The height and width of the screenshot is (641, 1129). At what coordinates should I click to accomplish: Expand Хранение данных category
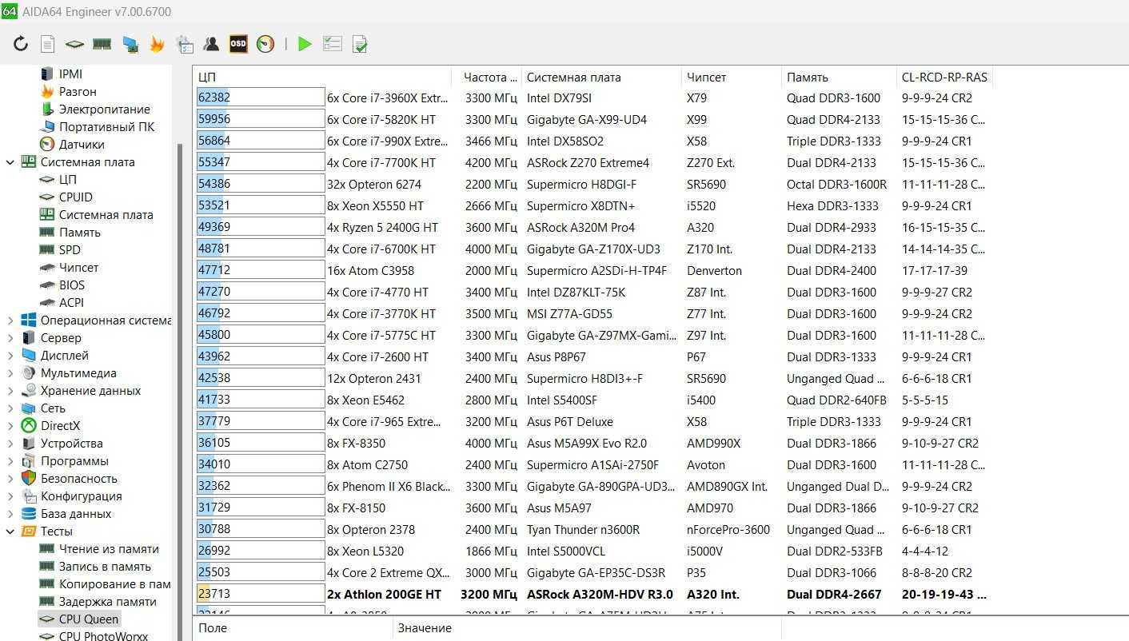pos(10,390)
